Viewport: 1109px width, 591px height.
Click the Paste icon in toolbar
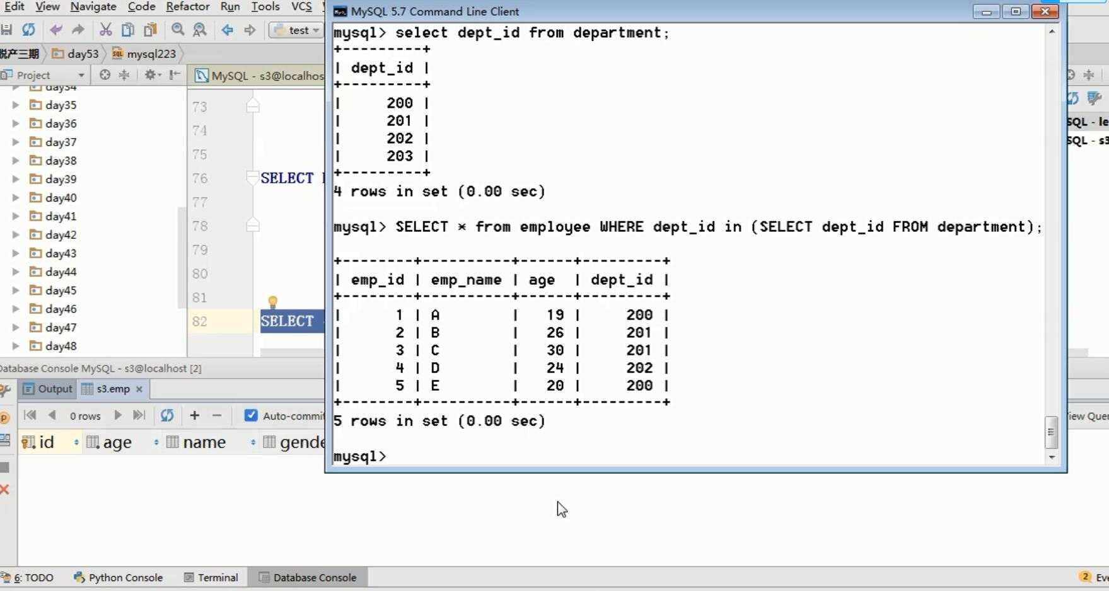click(150, 30)
